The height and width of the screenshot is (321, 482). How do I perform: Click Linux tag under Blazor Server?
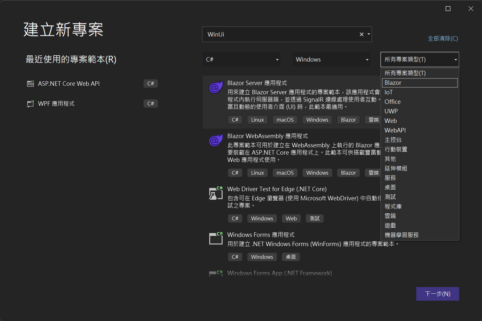(x=258, y=120)
